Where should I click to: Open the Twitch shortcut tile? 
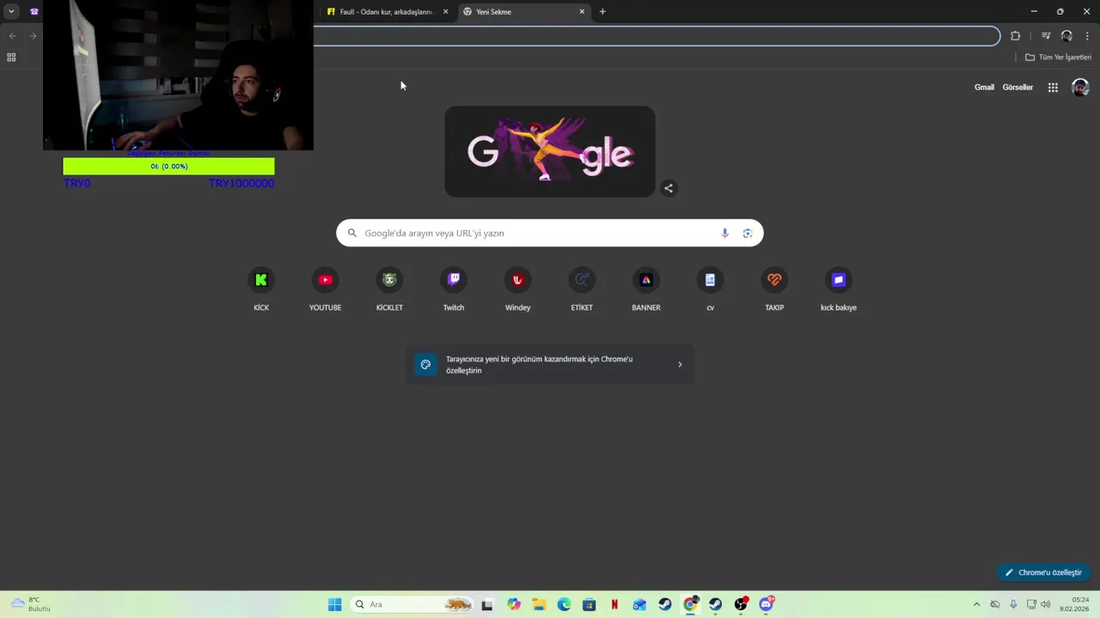(x=454, y=289)
